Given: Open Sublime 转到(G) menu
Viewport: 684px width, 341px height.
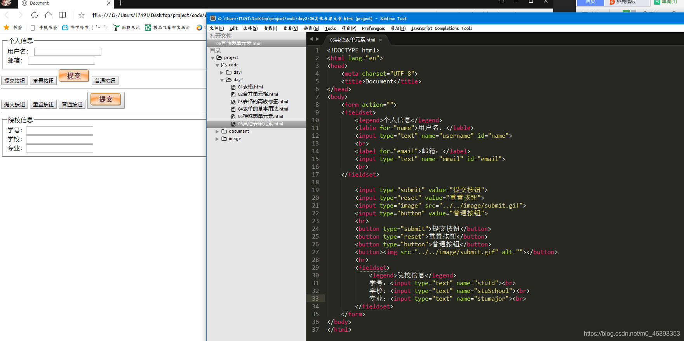Looking at the screenshot, I should point(312,28).
